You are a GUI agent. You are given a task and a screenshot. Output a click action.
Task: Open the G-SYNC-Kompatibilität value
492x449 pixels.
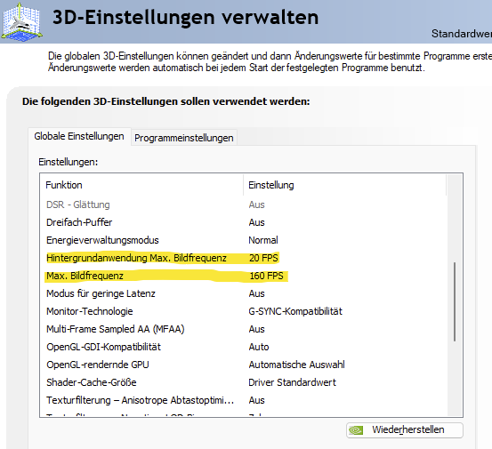click(295, 311)
